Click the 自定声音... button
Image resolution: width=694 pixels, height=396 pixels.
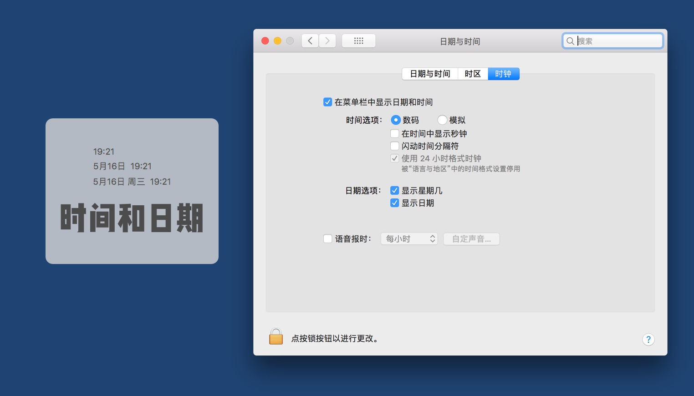471,239
